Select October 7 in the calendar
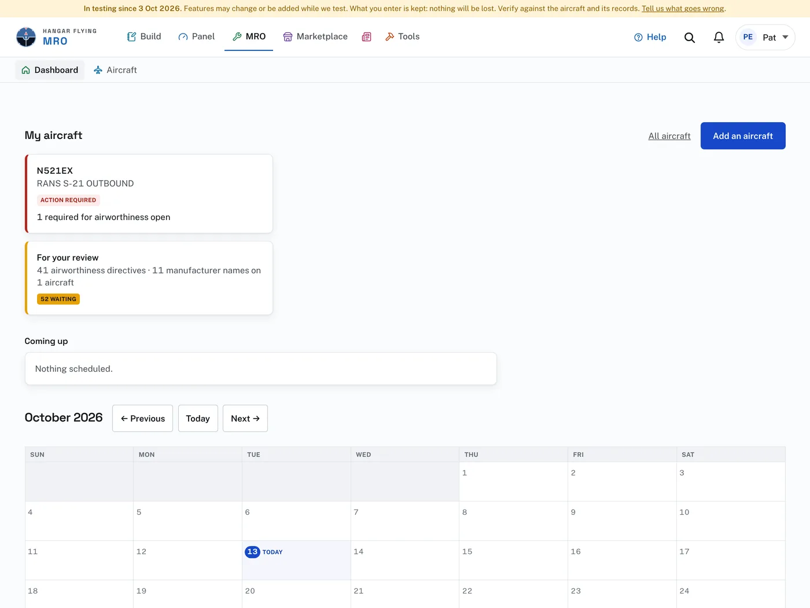Viewport: 810px width, 608px height. (405, 521)
